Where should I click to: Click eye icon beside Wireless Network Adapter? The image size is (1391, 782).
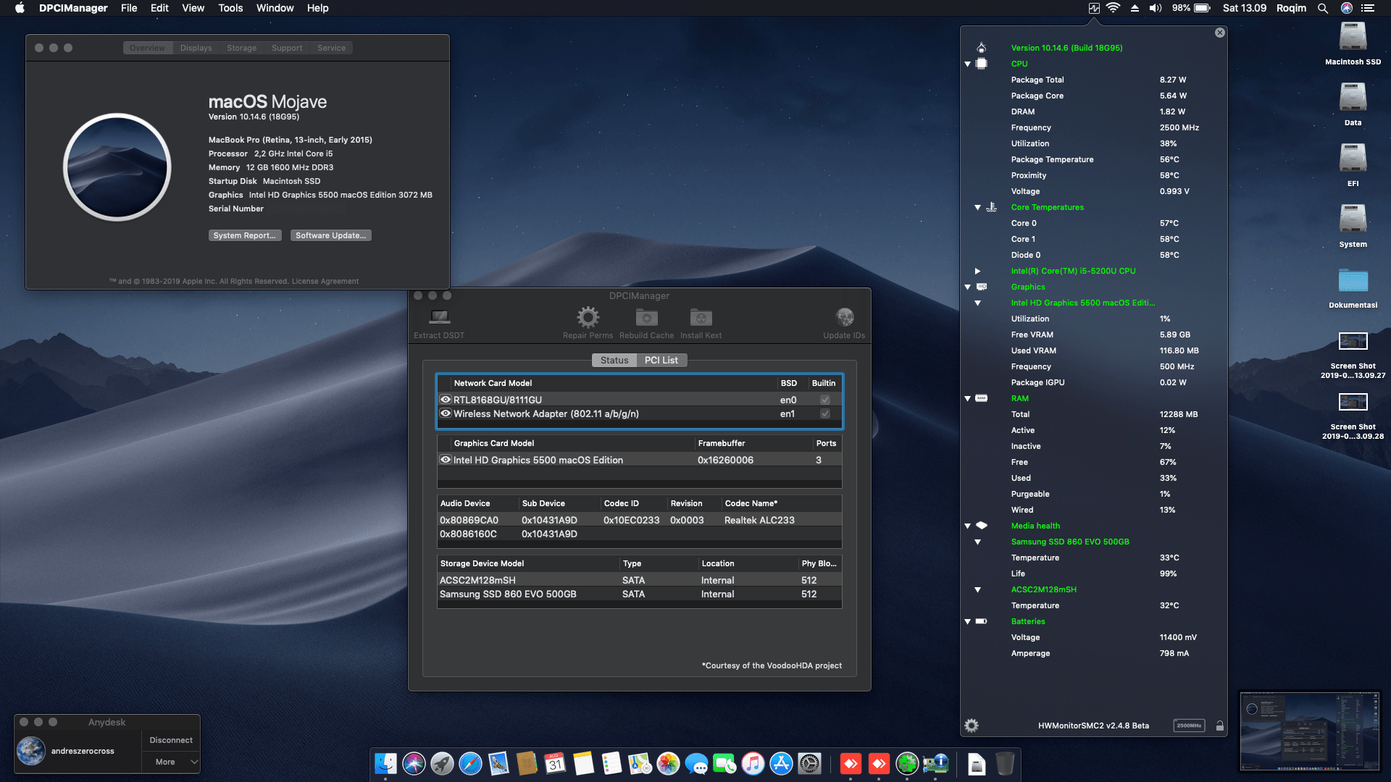446,413
